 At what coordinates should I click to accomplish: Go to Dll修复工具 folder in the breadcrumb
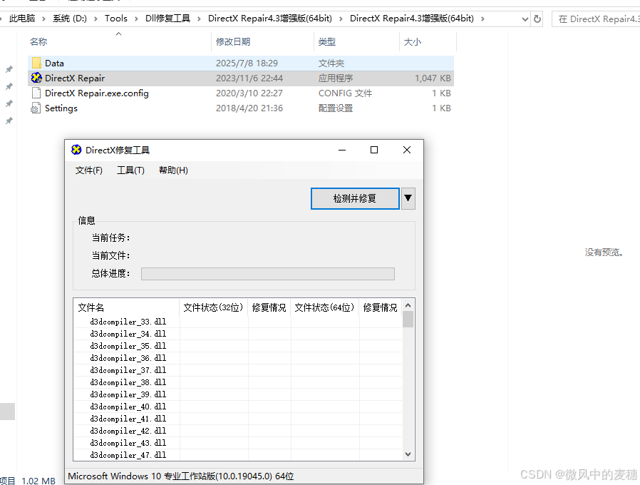pos(167,19)
